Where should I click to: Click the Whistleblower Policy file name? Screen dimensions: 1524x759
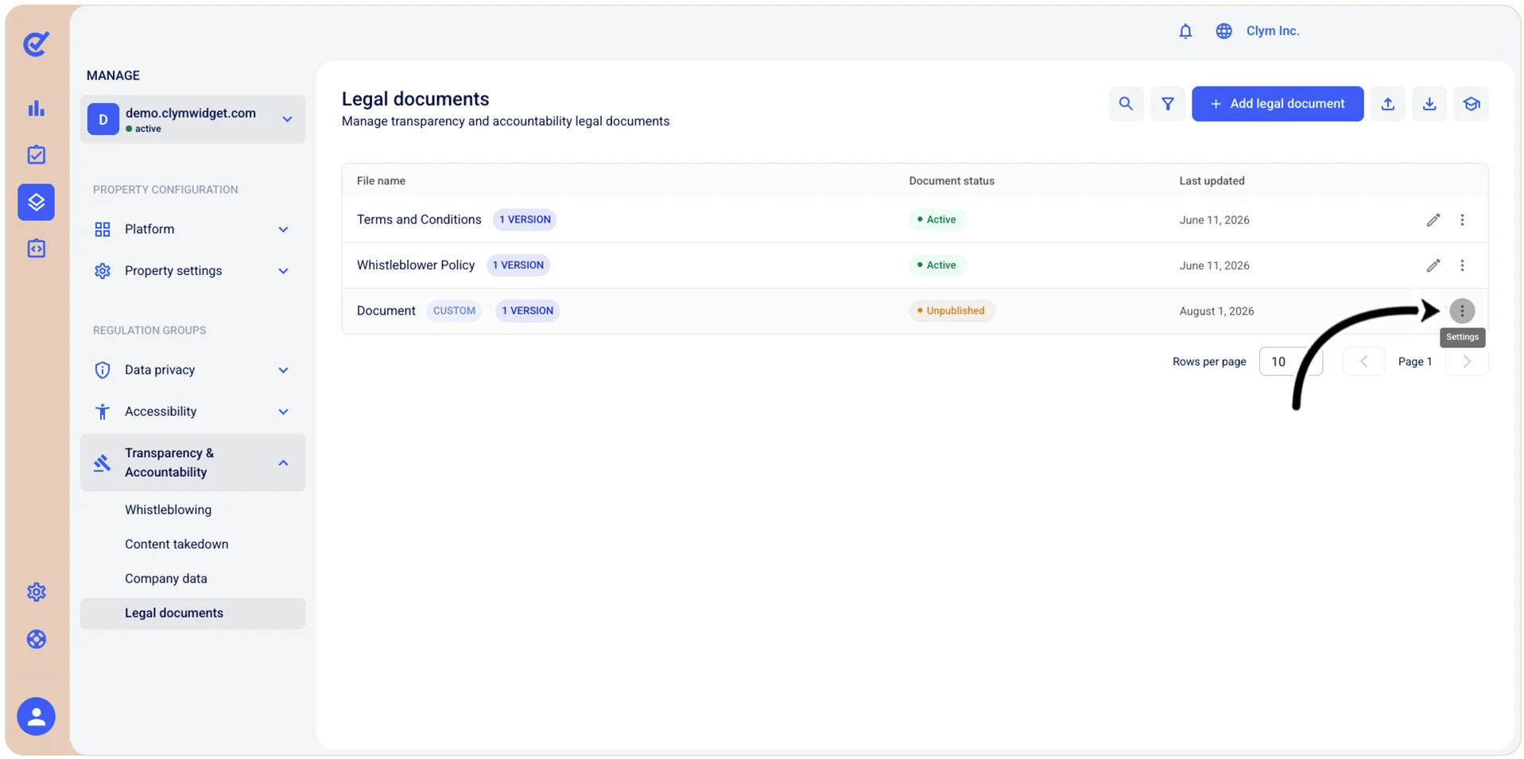click(x=416, y=265)
